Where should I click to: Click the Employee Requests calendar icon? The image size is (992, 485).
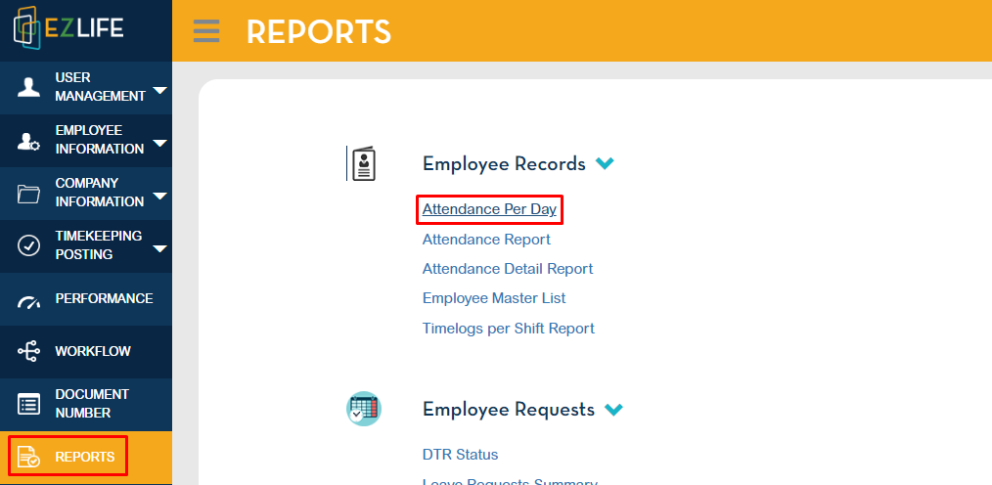[364, 409]
